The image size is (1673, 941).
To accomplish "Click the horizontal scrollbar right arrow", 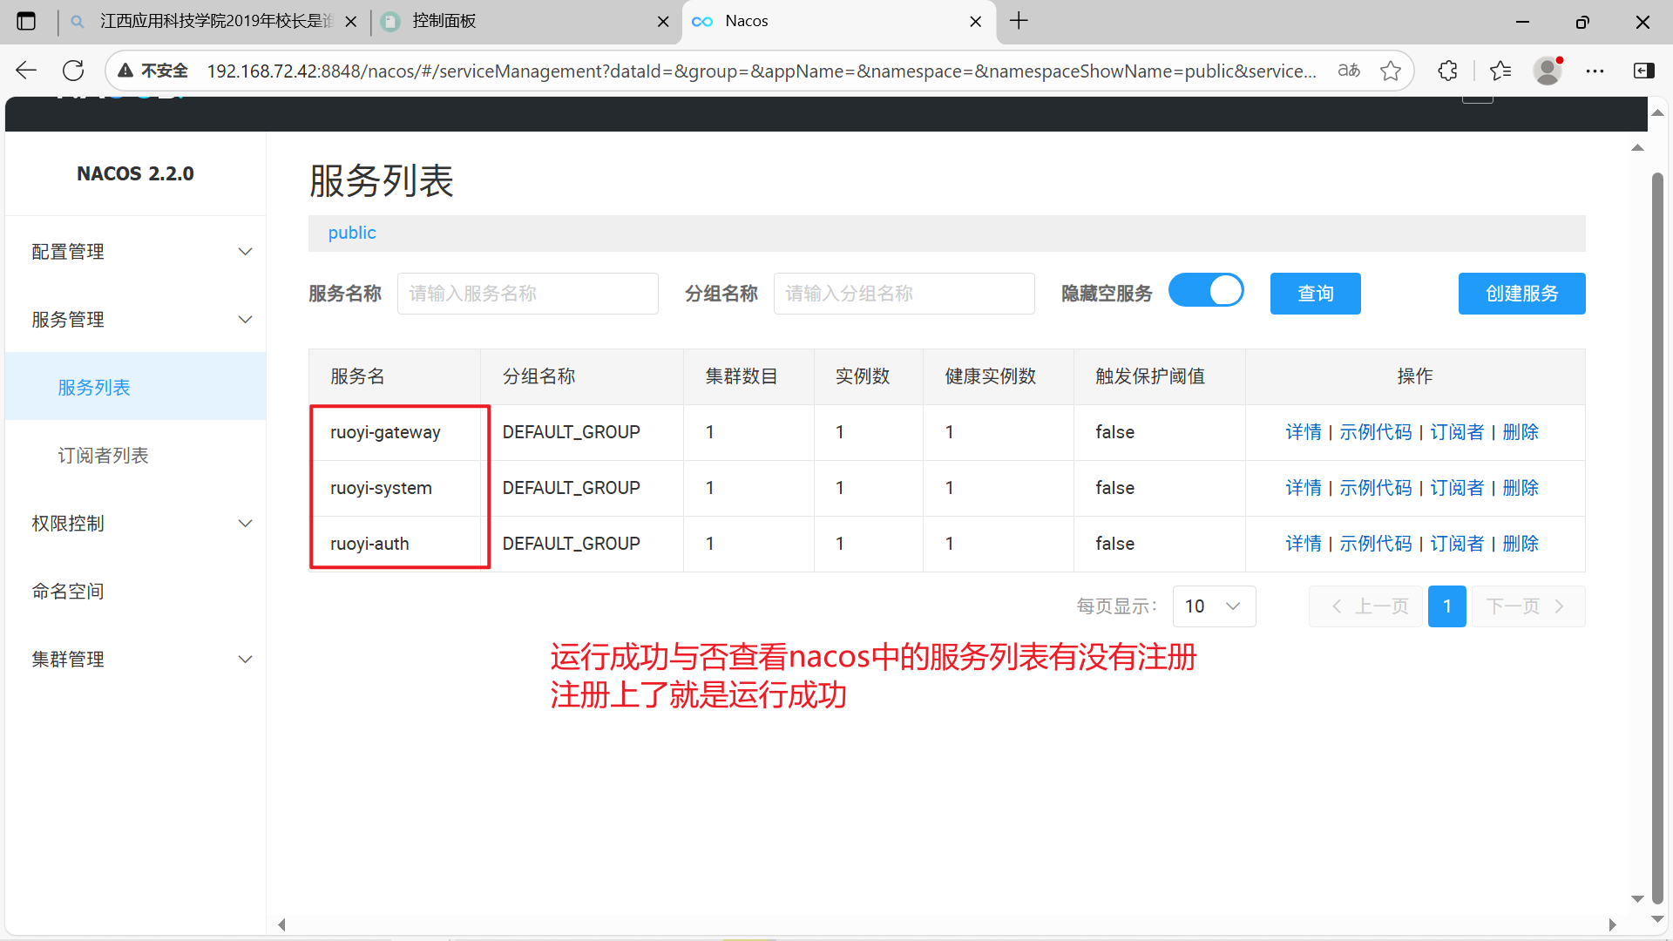I will tap(1612, 924).
